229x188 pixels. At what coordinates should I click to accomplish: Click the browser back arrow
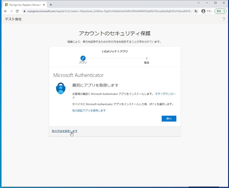click(x=5, y=11)
